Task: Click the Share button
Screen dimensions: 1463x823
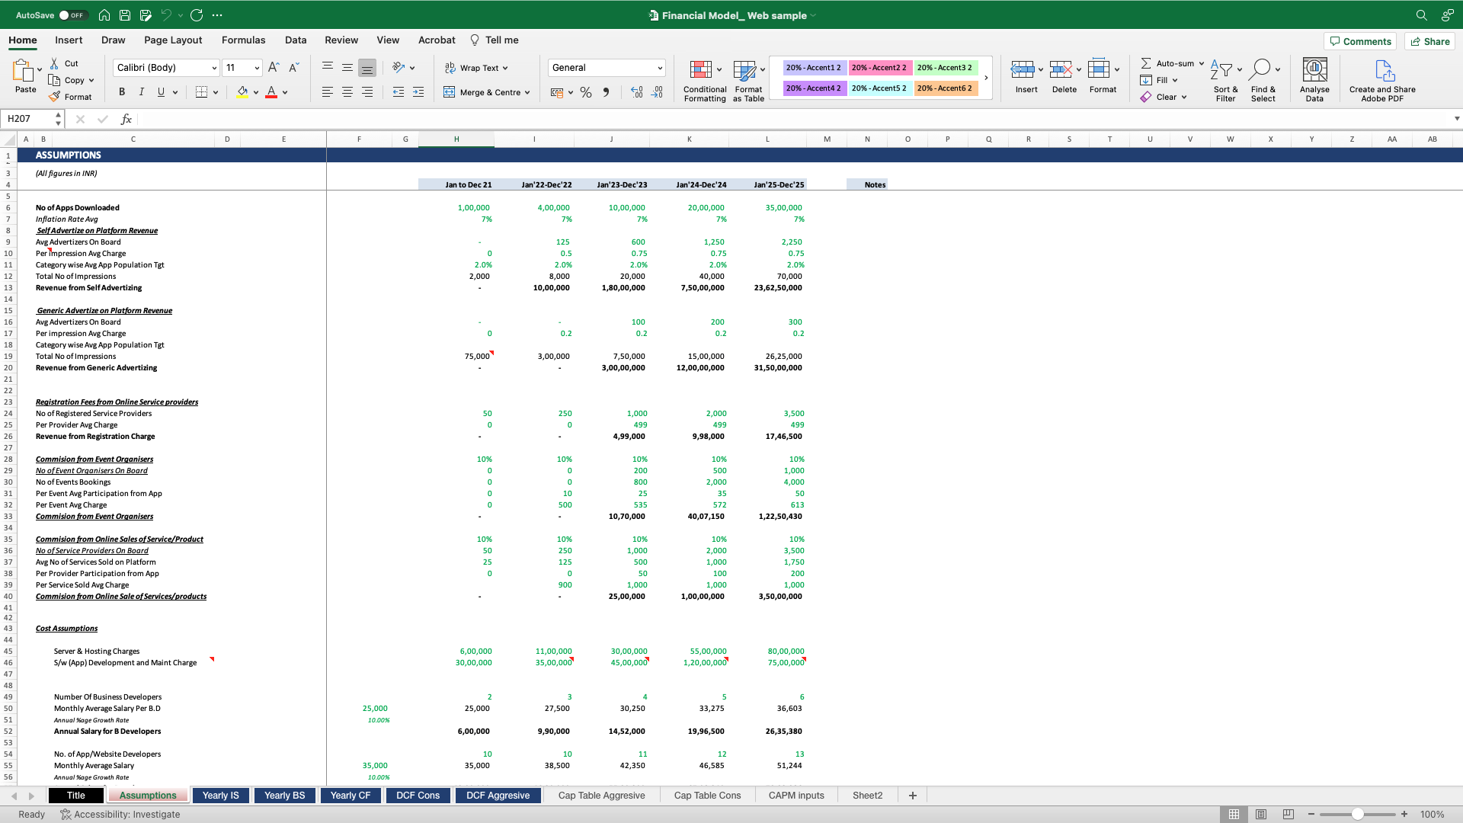Action: (1429, 41)
